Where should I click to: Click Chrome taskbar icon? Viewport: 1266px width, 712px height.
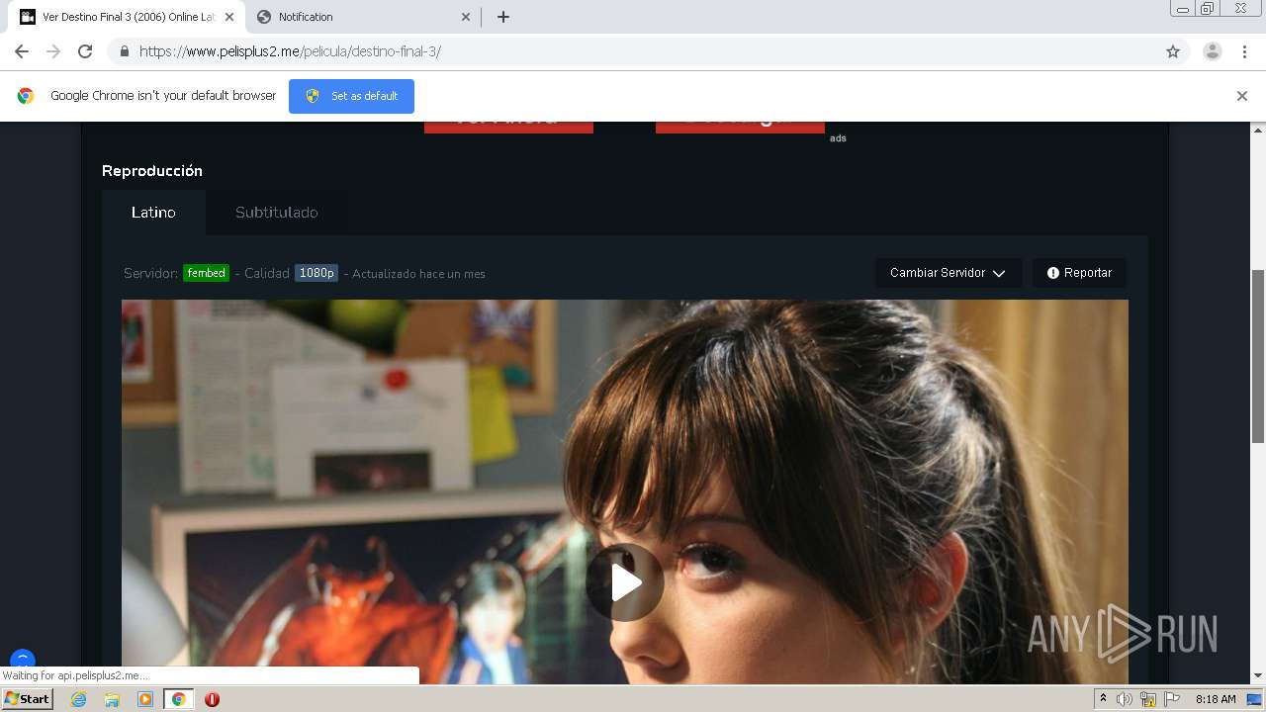click(x=179, y=699)
